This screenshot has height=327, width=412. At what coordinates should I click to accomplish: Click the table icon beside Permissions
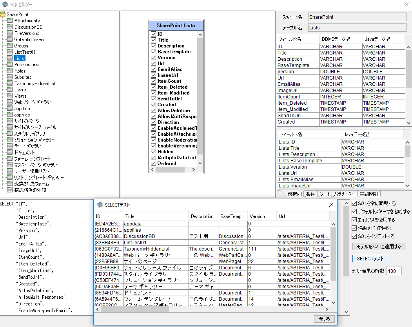coord(10,65)
